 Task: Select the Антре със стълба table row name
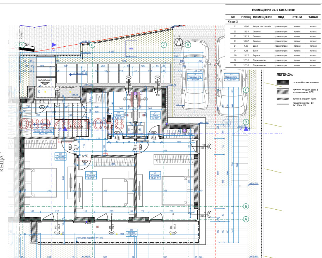tap(262, 27)
